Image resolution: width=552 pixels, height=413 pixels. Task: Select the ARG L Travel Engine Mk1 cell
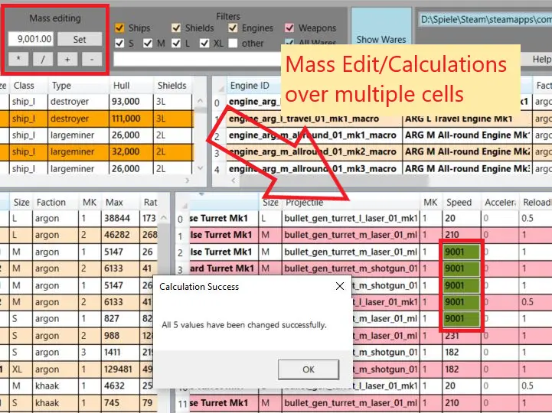[x=467, y=119]
